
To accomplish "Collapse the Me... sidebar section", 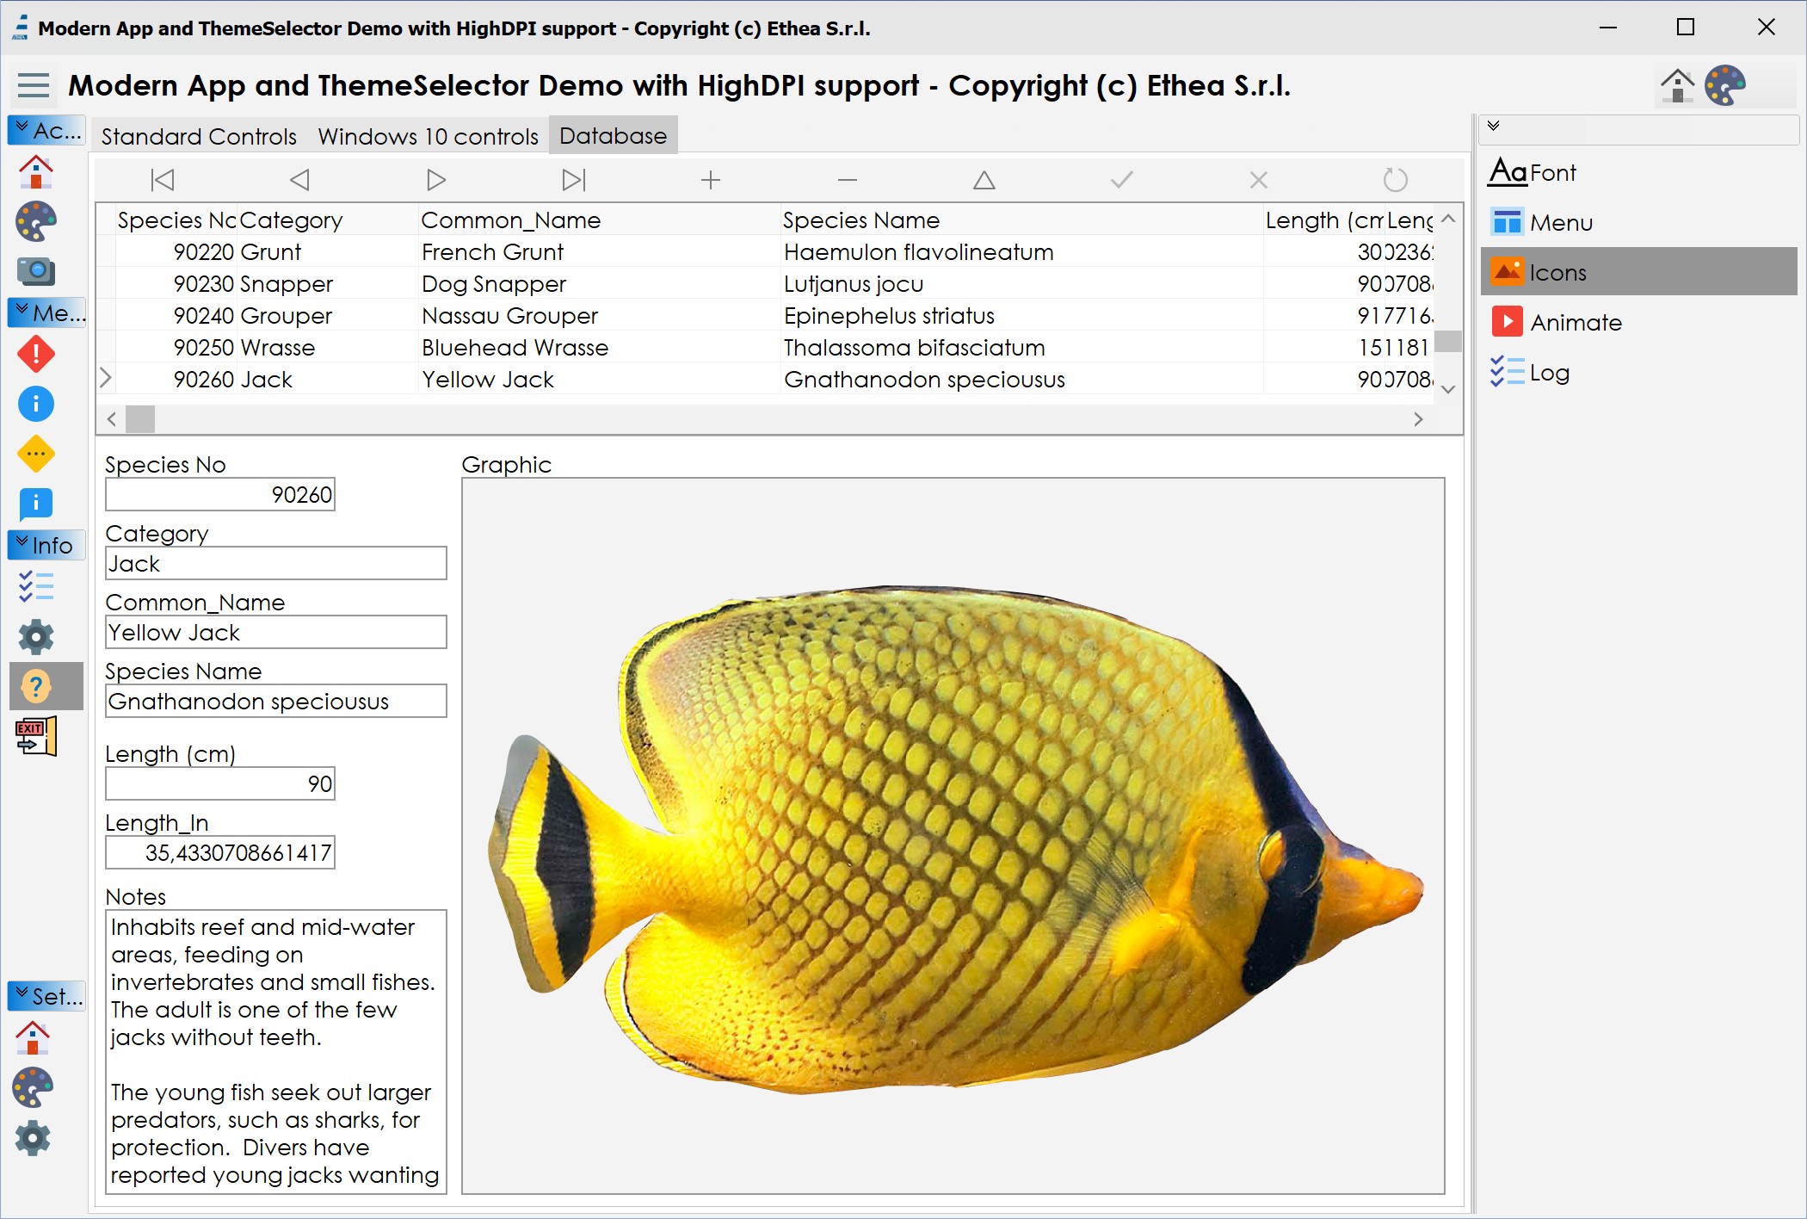I will (x=46, y=312).
